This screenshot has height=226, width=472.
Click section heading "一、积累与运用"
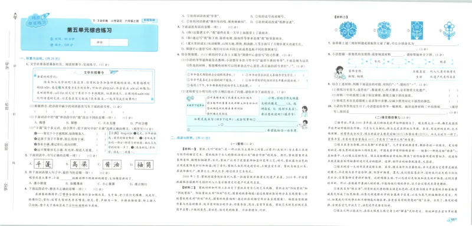[32, 58]
